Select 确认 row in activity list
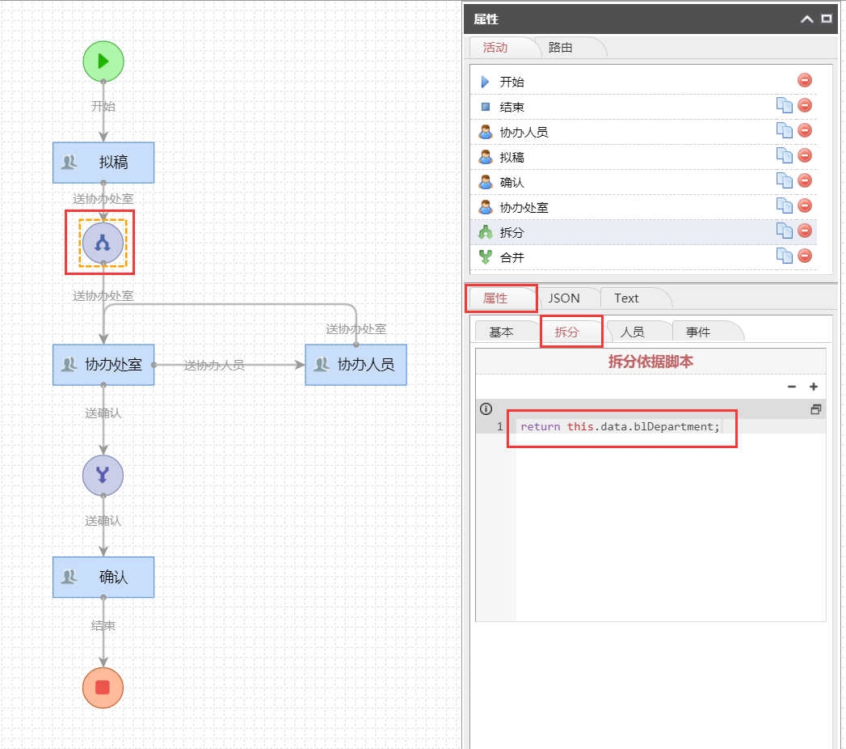This screenshot has width=846, height=749. 643,182
